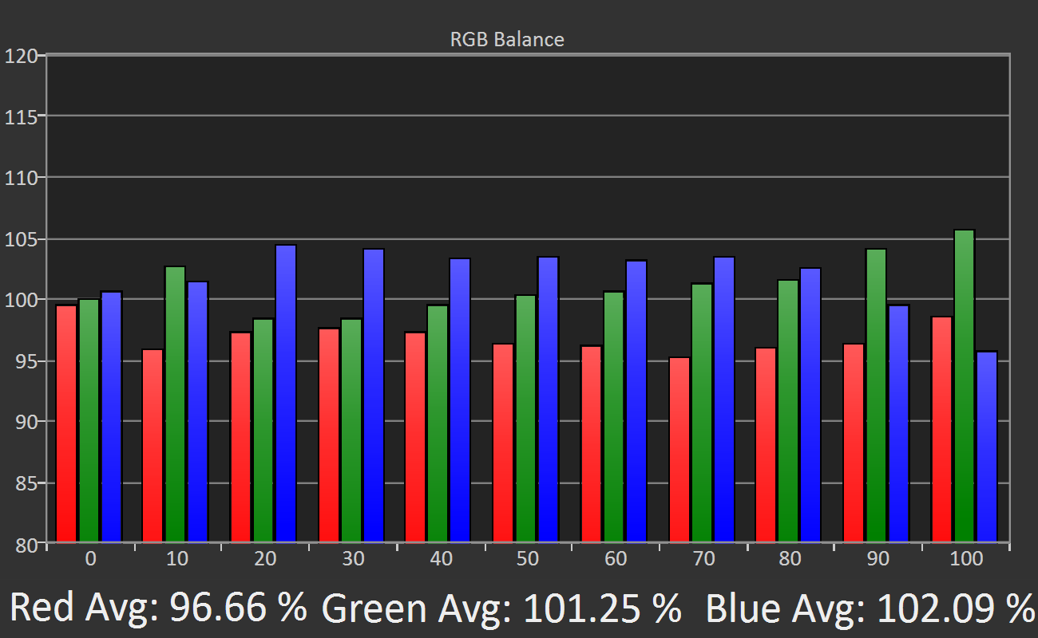Select the blue bar at stimulus 30

(x=374, y=396)
